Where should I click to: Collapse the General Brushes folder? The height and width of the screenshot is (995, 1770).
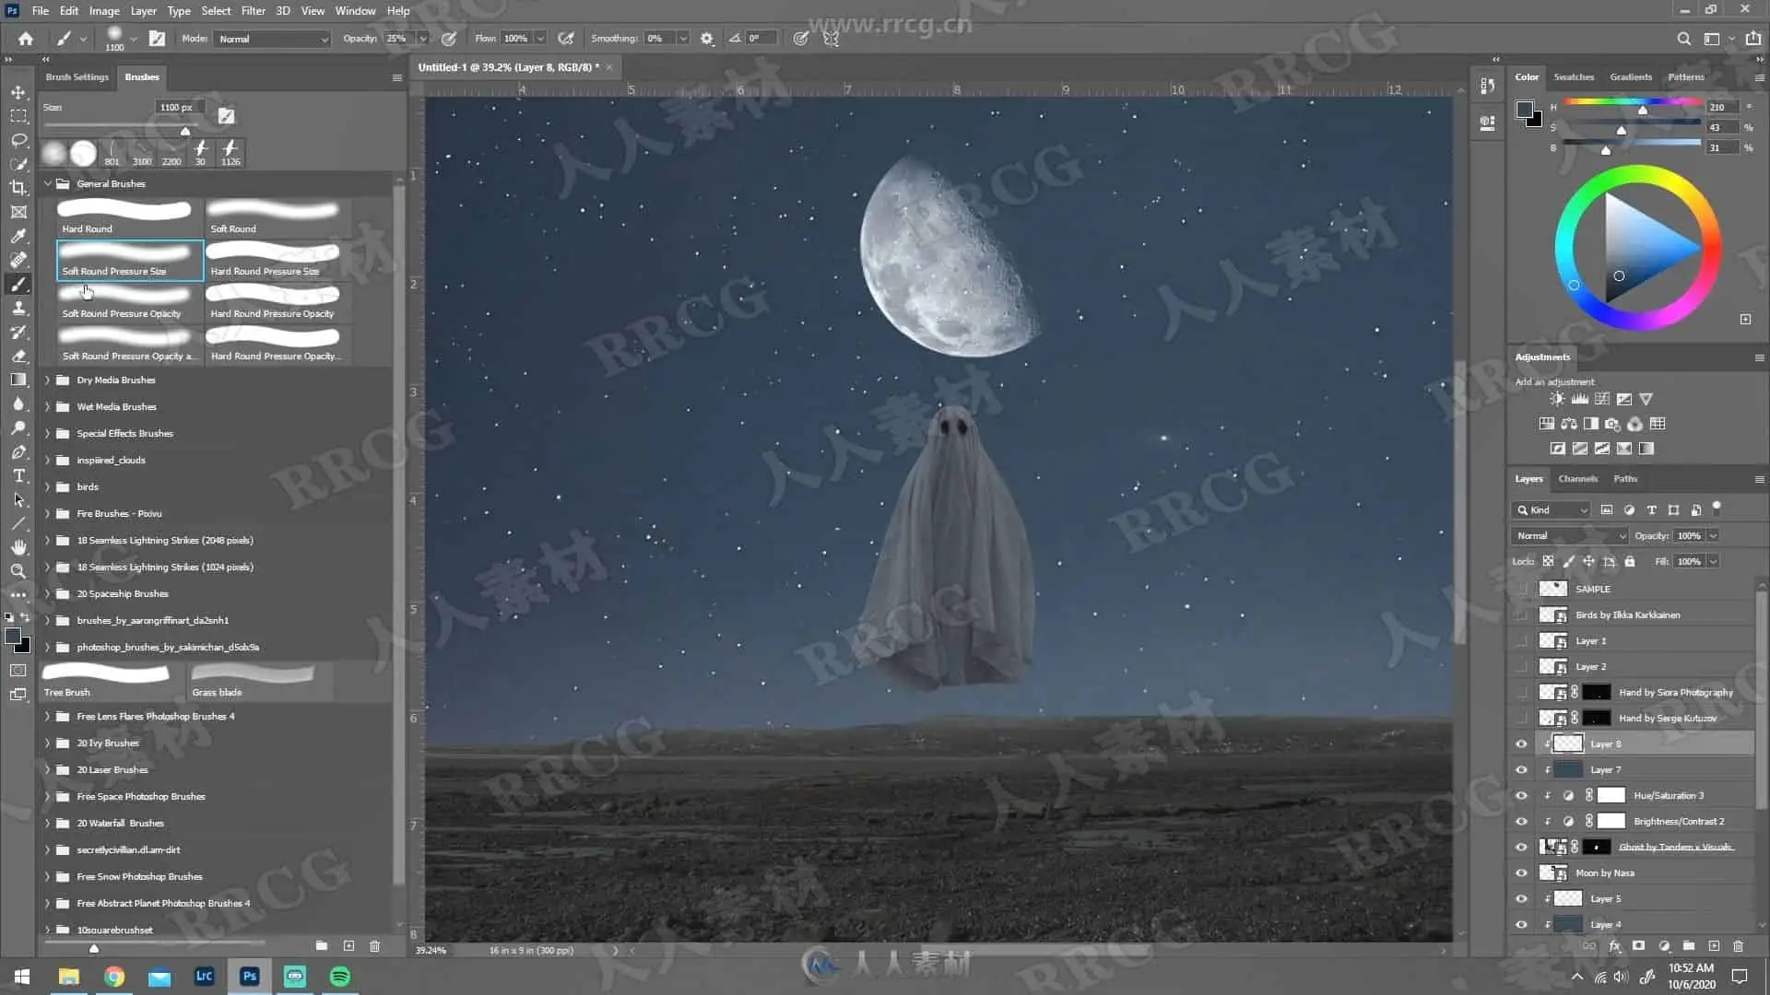(x=48, y=183)
